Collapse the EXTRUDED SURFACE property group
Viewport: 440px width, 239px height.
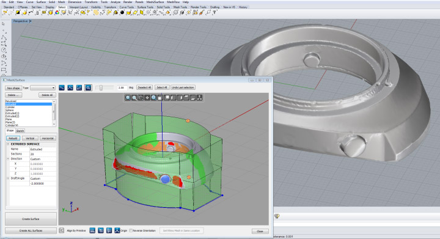8,144
